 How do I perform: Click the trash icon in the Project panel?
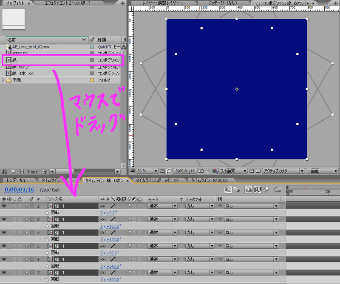coord(45,170)
